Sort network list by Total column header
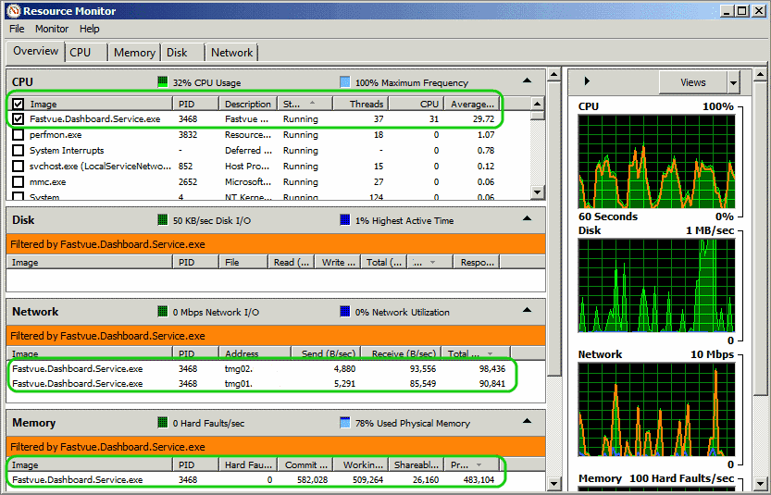Image resolution: width=771 pixels, height=495 pixels. (x=476, y=353)
